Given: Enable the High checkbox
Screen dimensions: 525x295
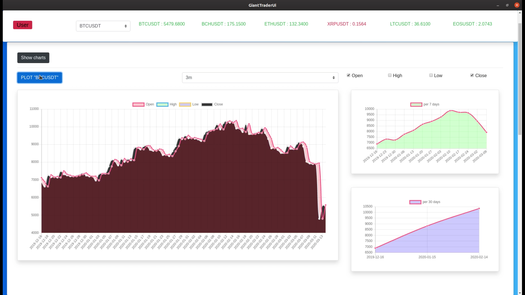Looking at the screenshot, I should pos(390,75).
